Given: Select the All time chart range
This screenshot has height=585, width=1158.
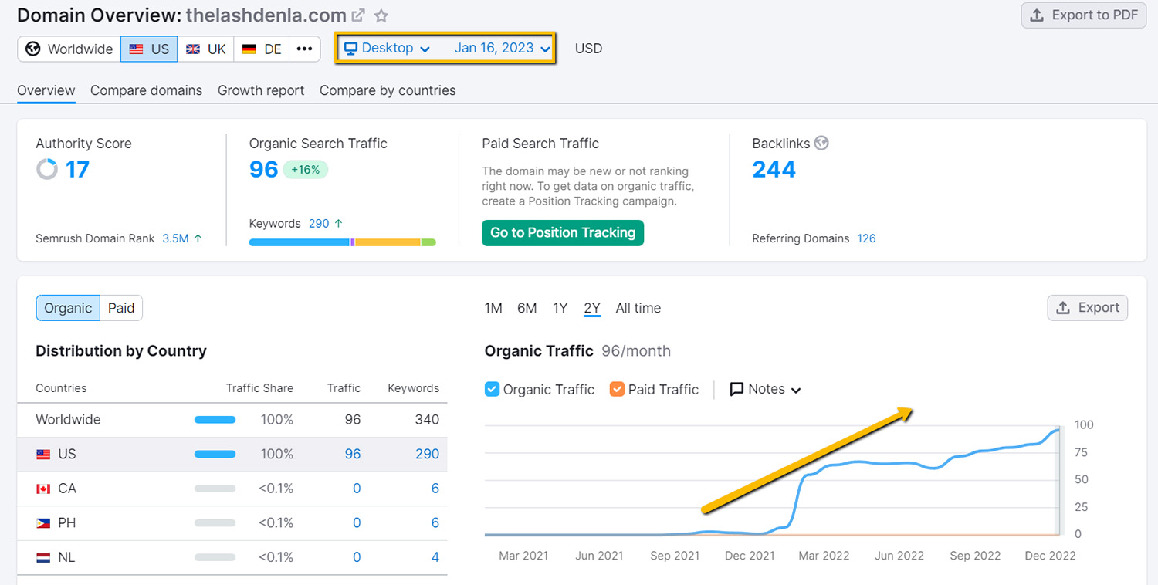Looking at the screenshot, I should point(638,308).
